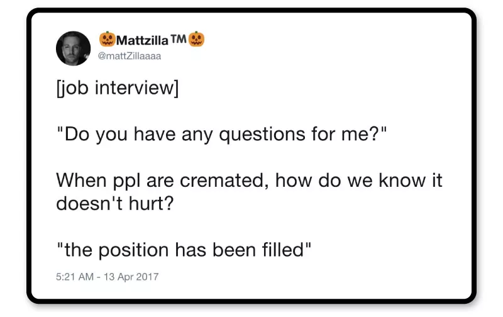
Task: Click the [job interview] text line
Action: pyautogui.click(x=118, y=88)
